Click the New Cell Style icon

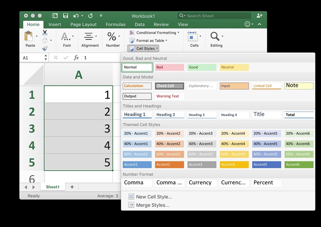click(x=131, y=196)
